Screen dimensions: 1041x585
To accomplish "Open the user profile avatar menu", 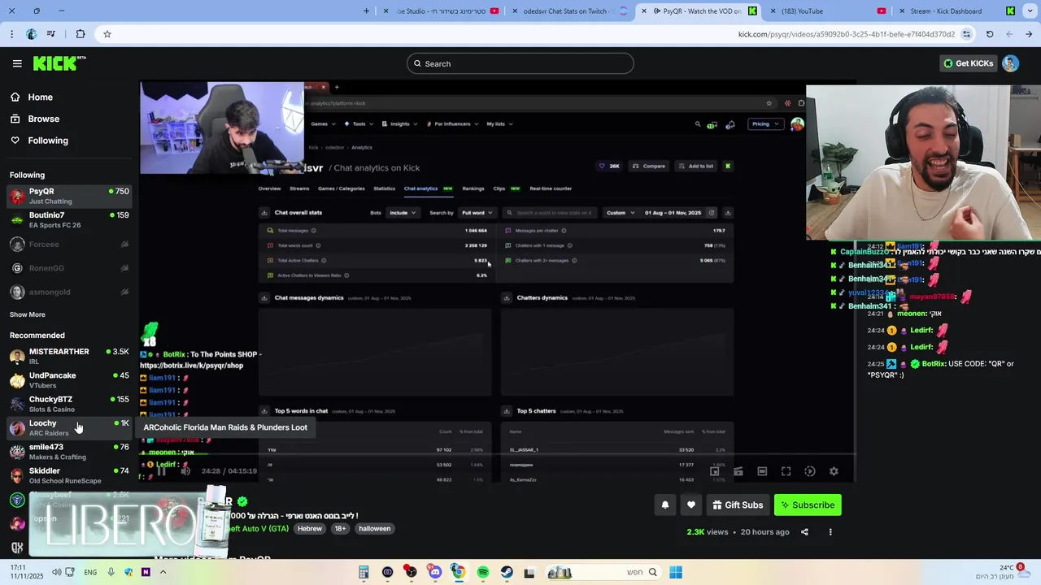I will click(1010, 63).
